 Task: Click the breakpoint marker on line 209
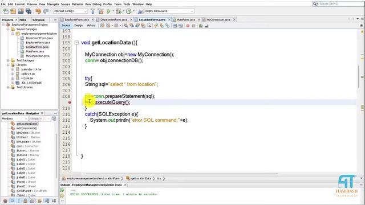[70, 102]
